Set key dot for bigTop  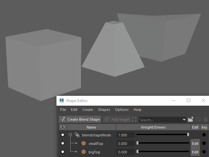coord(204,152)
